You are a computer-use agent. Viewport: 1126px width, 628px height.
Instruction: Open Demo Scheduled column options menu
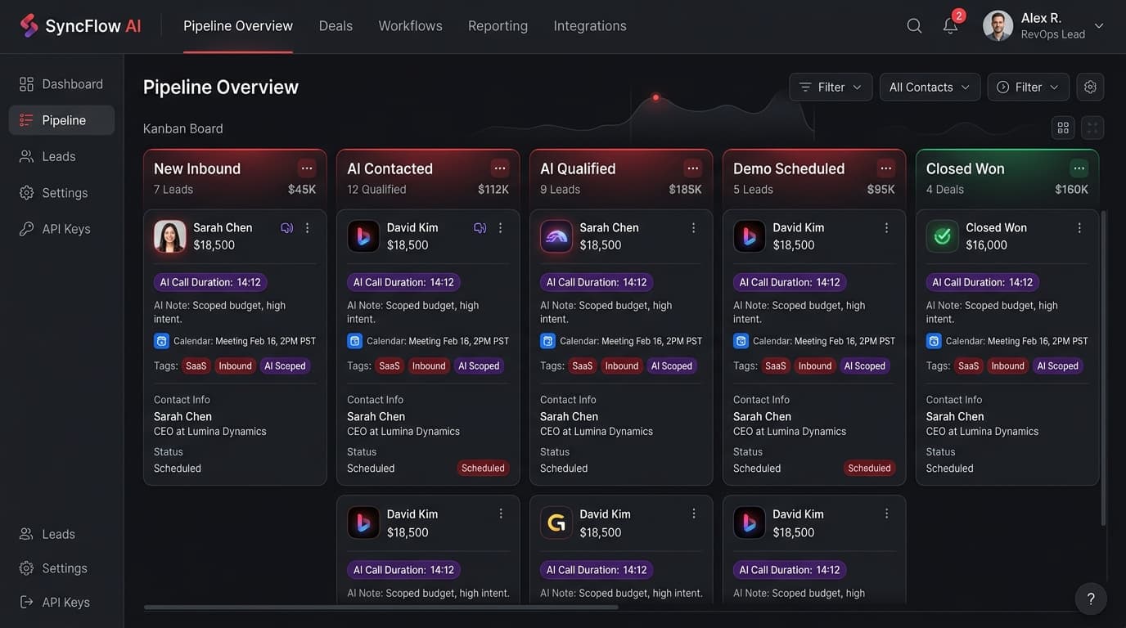(x=886, y=168)
